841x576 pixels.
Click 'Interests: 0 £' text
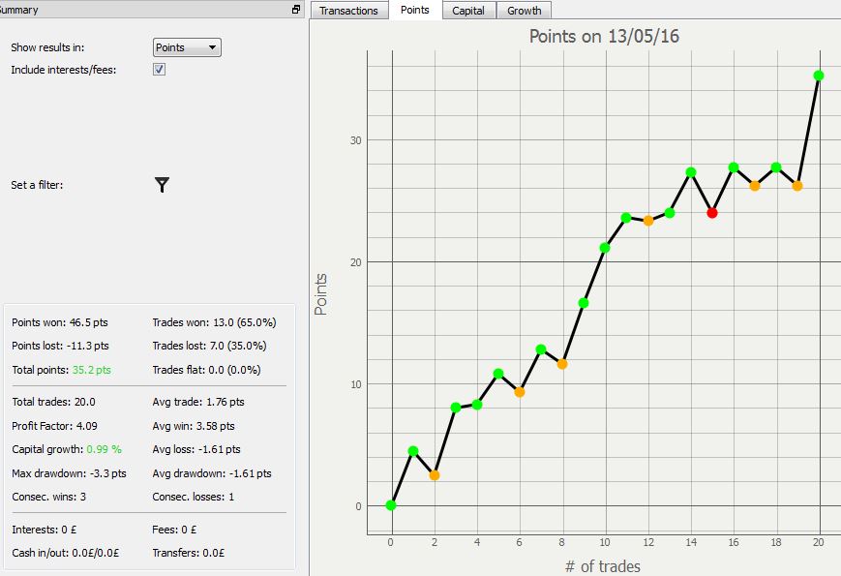click(x=44, y=530)
